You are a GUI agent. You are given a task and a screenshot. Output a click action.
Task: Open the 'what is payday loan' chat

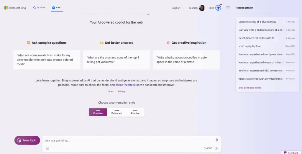[250, 46]
